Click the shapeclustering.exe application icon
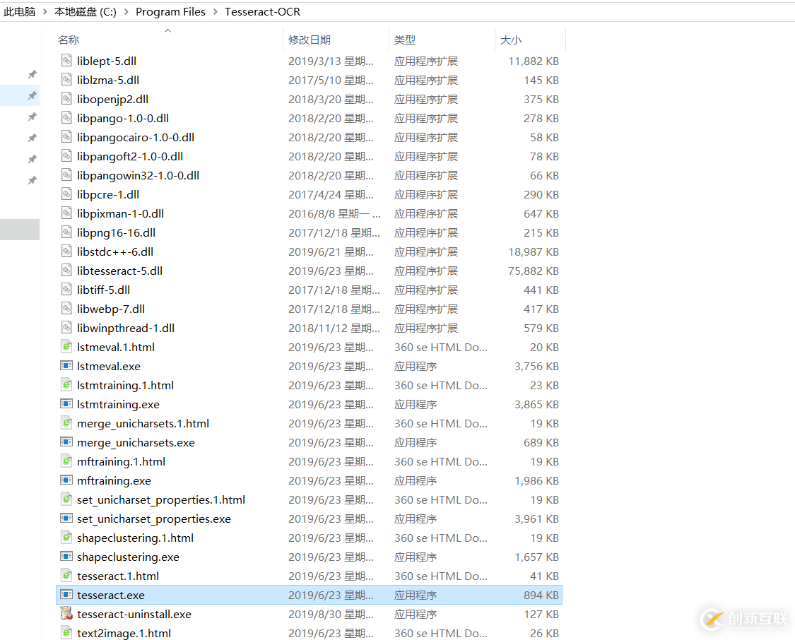 pyautogui.click(x=66, y=557)
